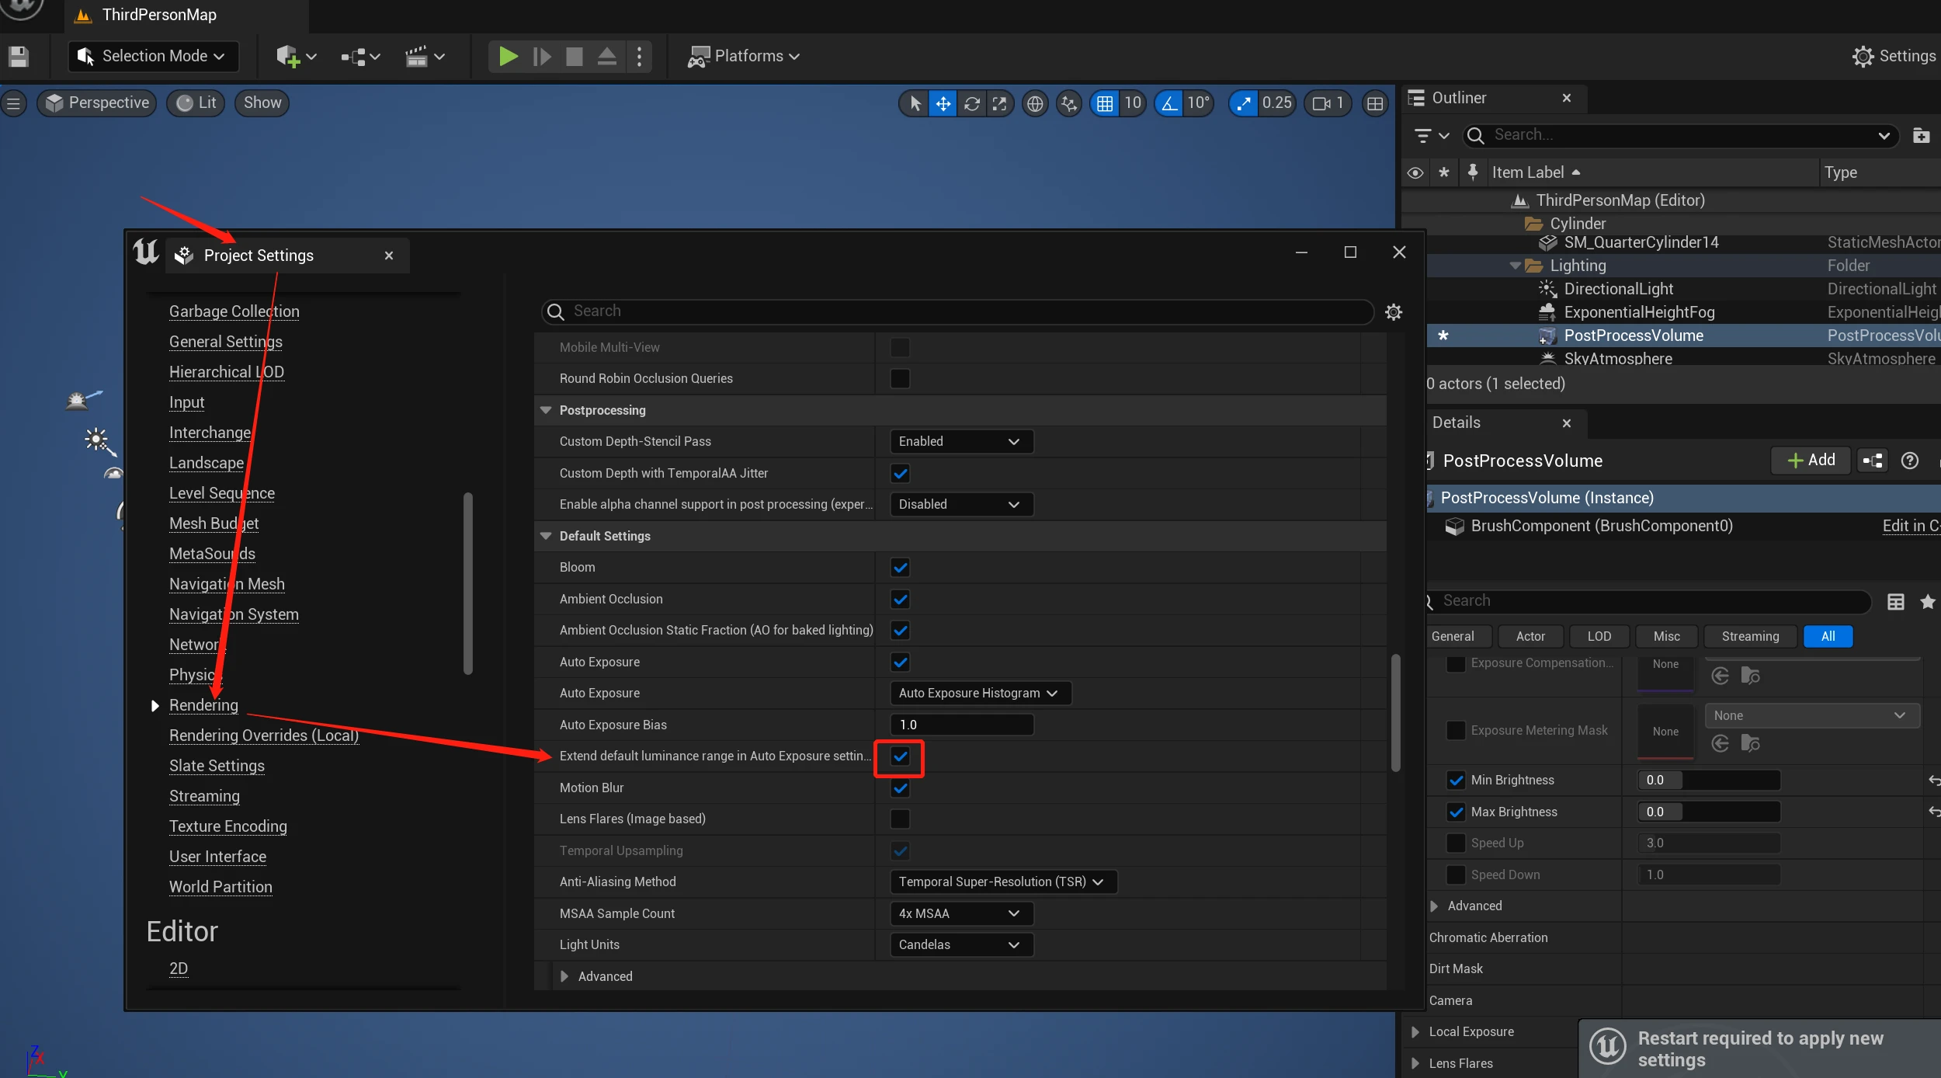Click the Stop simulation button
Image resolution: width=1941 pixels, height=1078 pixels.
pos(575,56)
